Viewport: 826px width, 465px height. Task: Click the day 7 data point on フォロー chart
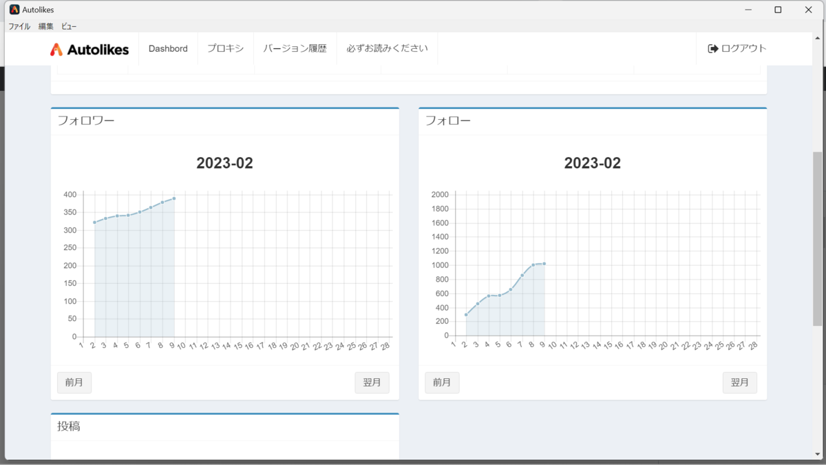click(522, 276)
